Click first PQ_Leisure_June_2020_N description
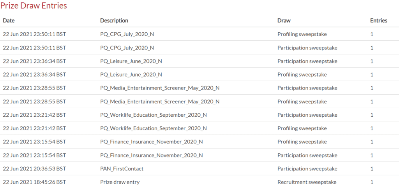This screenshot has height=191, width=399. click(131, 61)
